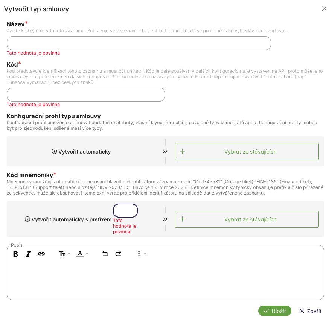Screen dimensions: 329x318
Task: Click the Zavřít button
Action: tap(310, 311)
